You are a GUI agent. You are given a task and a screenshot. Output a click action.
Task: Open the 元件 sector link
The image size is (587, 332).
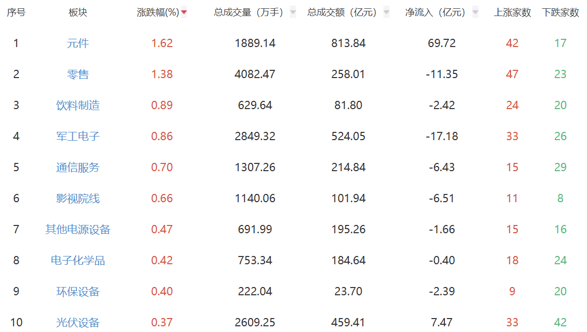point(78,43)
